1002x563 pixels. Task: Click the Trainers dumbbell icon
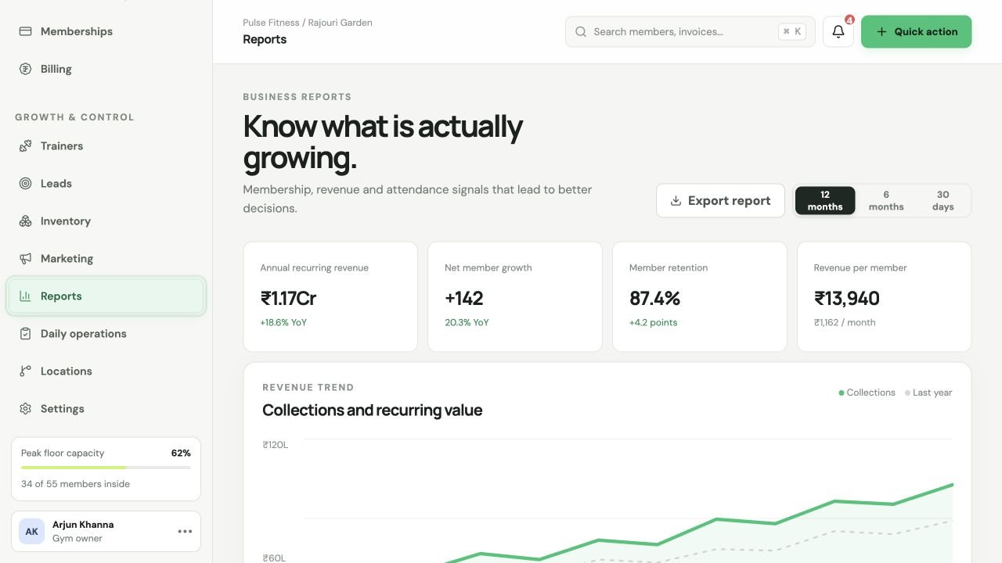point(25,146)
